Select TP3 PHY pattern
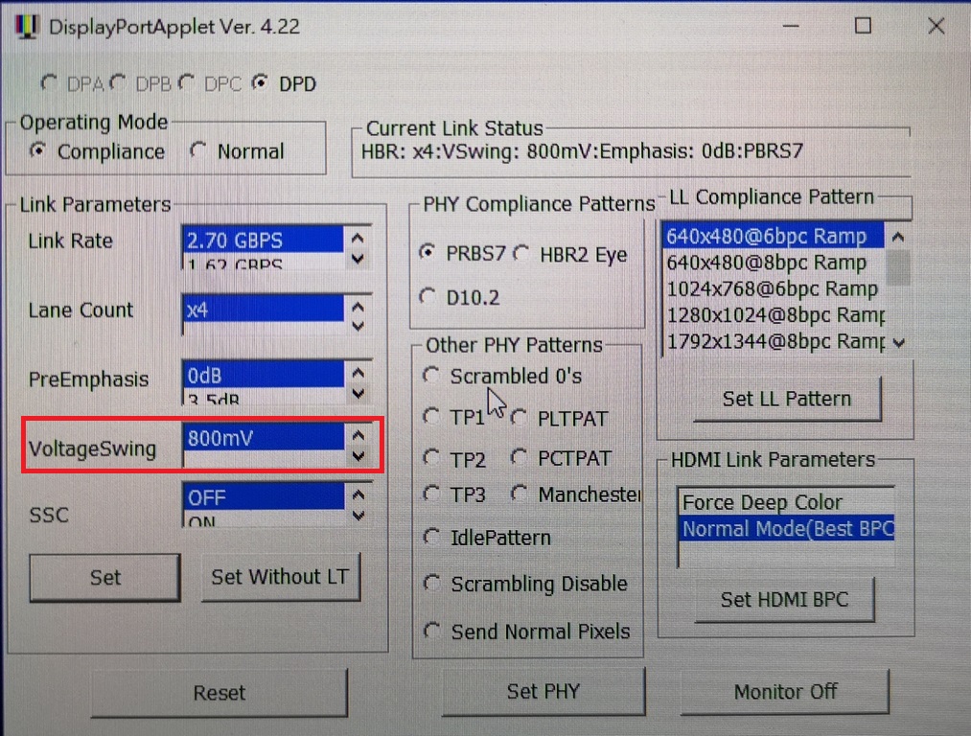The width and height of the screenshot is (971, 736). (x=431, y=494)
